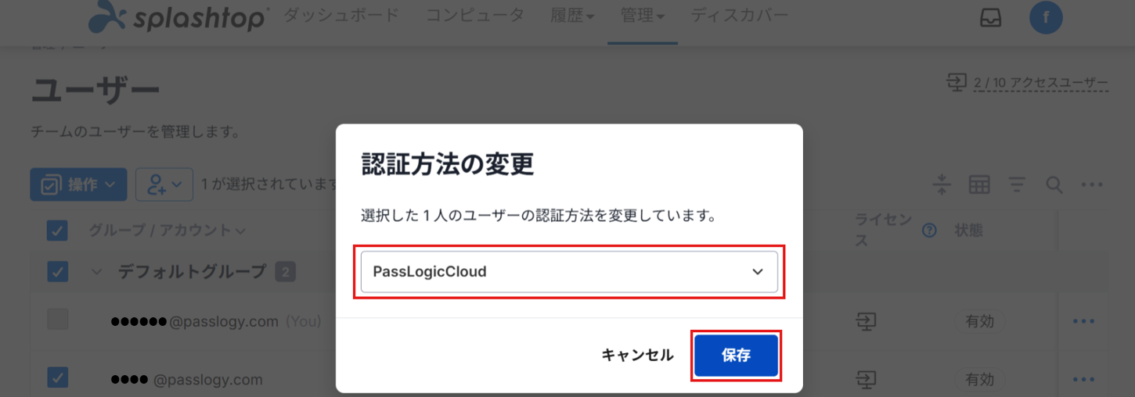Open the filter list icon
The width and height of the screenshot is (1135, 397).
pyautogui.click(x=1017, y=184)
